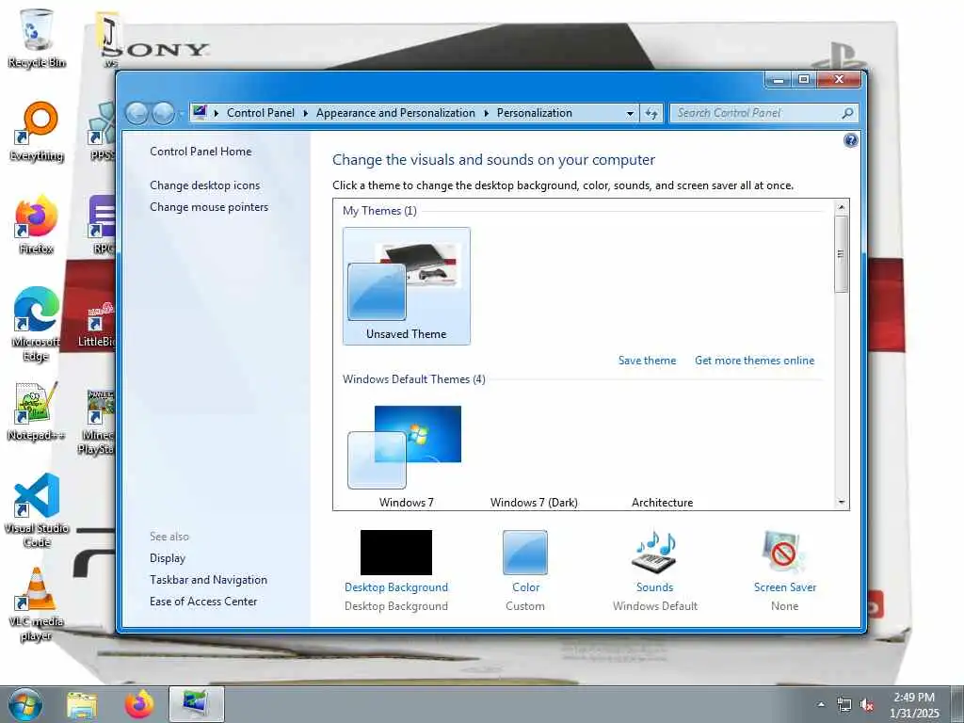Click Get more themes online link
The height and width of the screenshot is (723, 964).
754,361
